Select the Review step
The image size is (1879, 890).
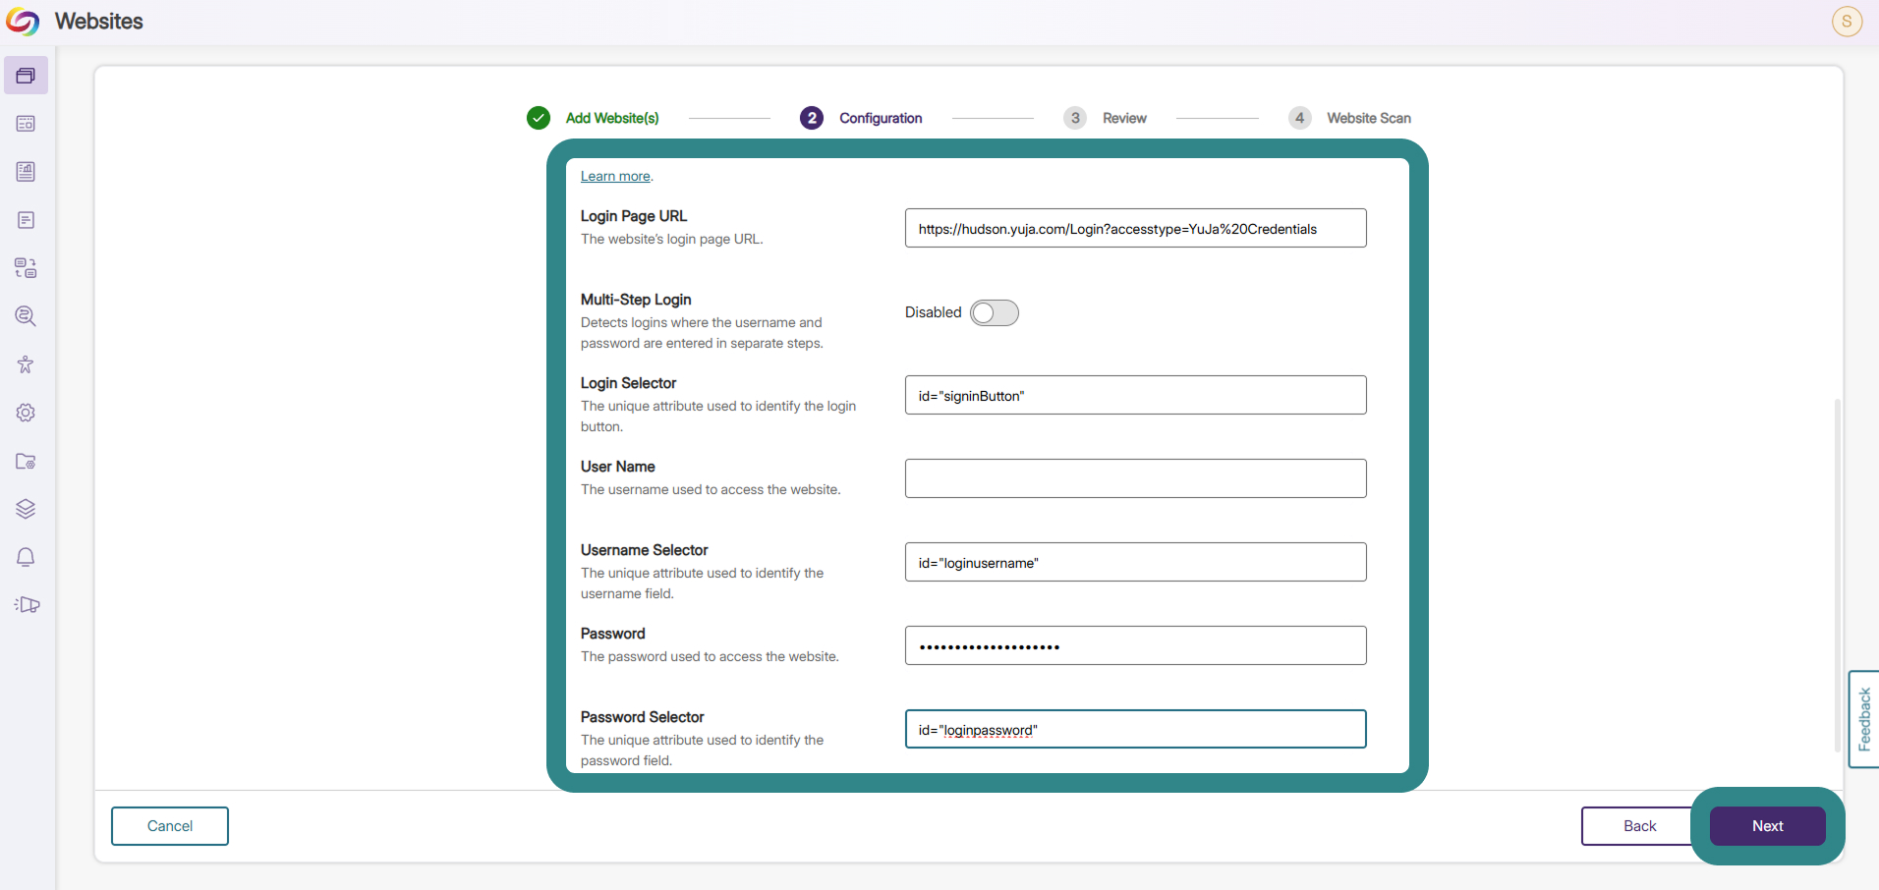coord(1124,118)
